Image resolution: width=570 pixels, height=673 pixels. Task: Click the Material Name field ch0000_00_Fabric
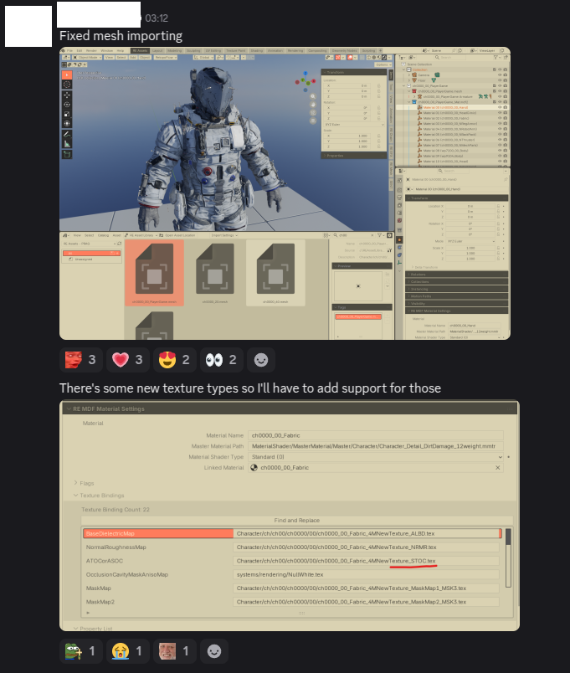click(x=375, y=435)
